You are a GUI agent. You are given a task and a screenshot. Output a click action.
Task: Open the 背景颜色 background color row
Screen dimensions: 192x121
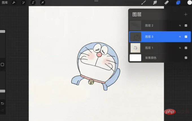pyautogui.click(x=160, y=58)
